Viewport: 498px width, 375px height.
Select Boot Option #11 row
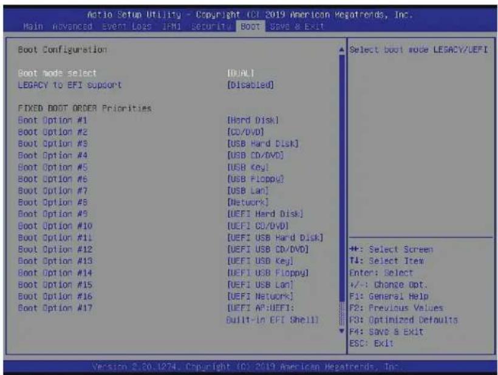click(55, 238)
